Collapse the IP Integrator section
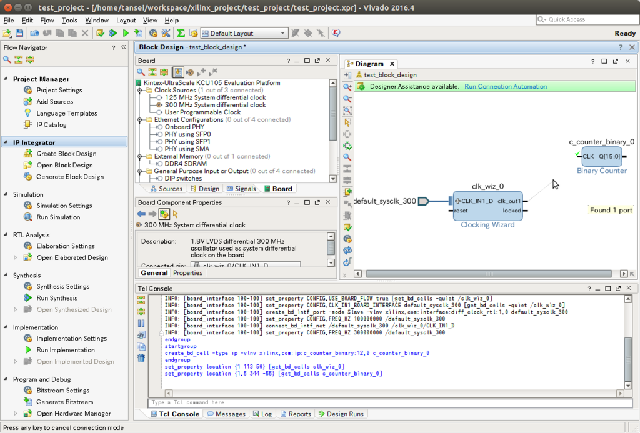640x433 pixels. click(6, 142)
